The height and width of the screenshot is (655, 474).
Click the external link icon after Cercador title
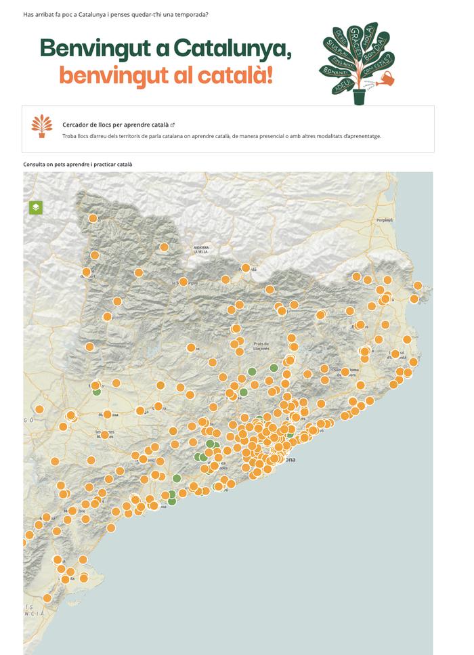(x=173, y=125)
